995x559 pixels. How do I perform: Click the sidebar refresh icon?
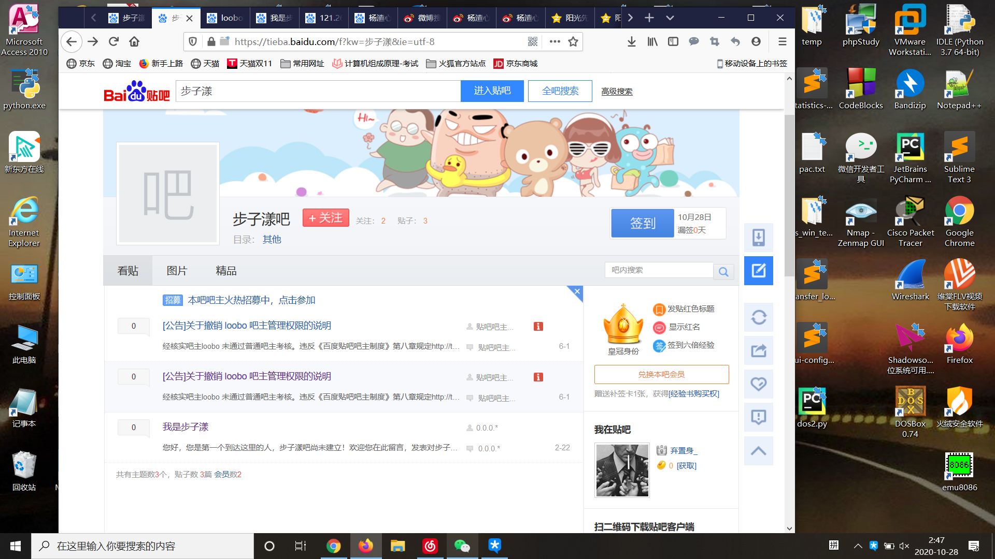(758, 317)
